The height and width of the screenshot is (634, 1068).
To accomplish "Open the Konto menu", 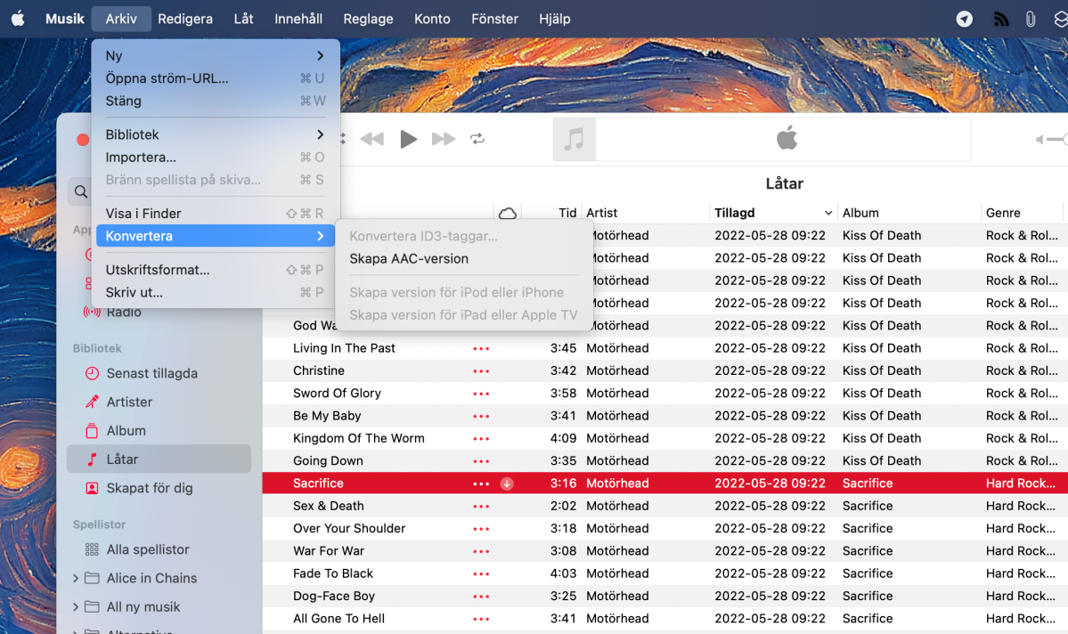I will [432, 19].
